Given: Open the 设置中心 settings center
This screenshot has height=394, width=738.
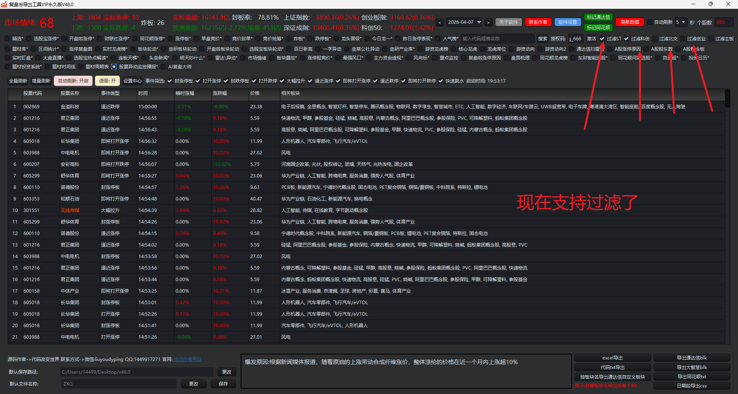Looking at the screenshot, I should coord(132,81).
